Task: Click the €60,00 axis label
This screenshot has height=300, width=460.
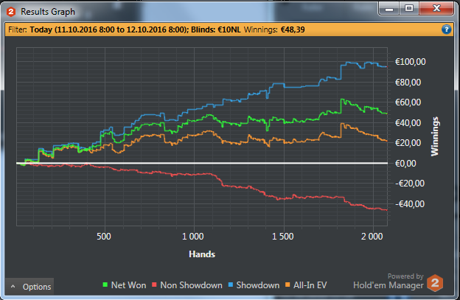Action: [x=408, y=102]
